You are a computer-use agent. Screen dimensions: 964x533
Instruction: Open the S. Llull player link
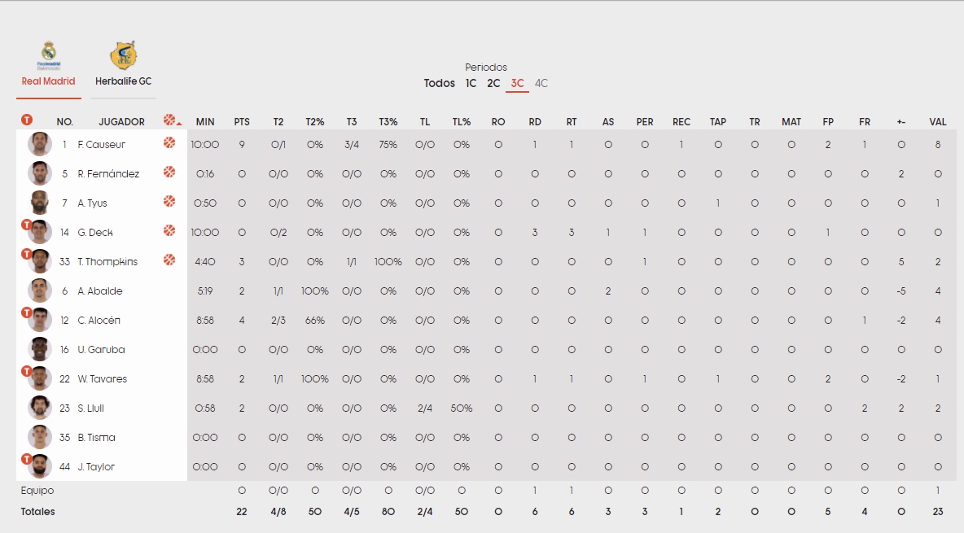click(90, 408)
